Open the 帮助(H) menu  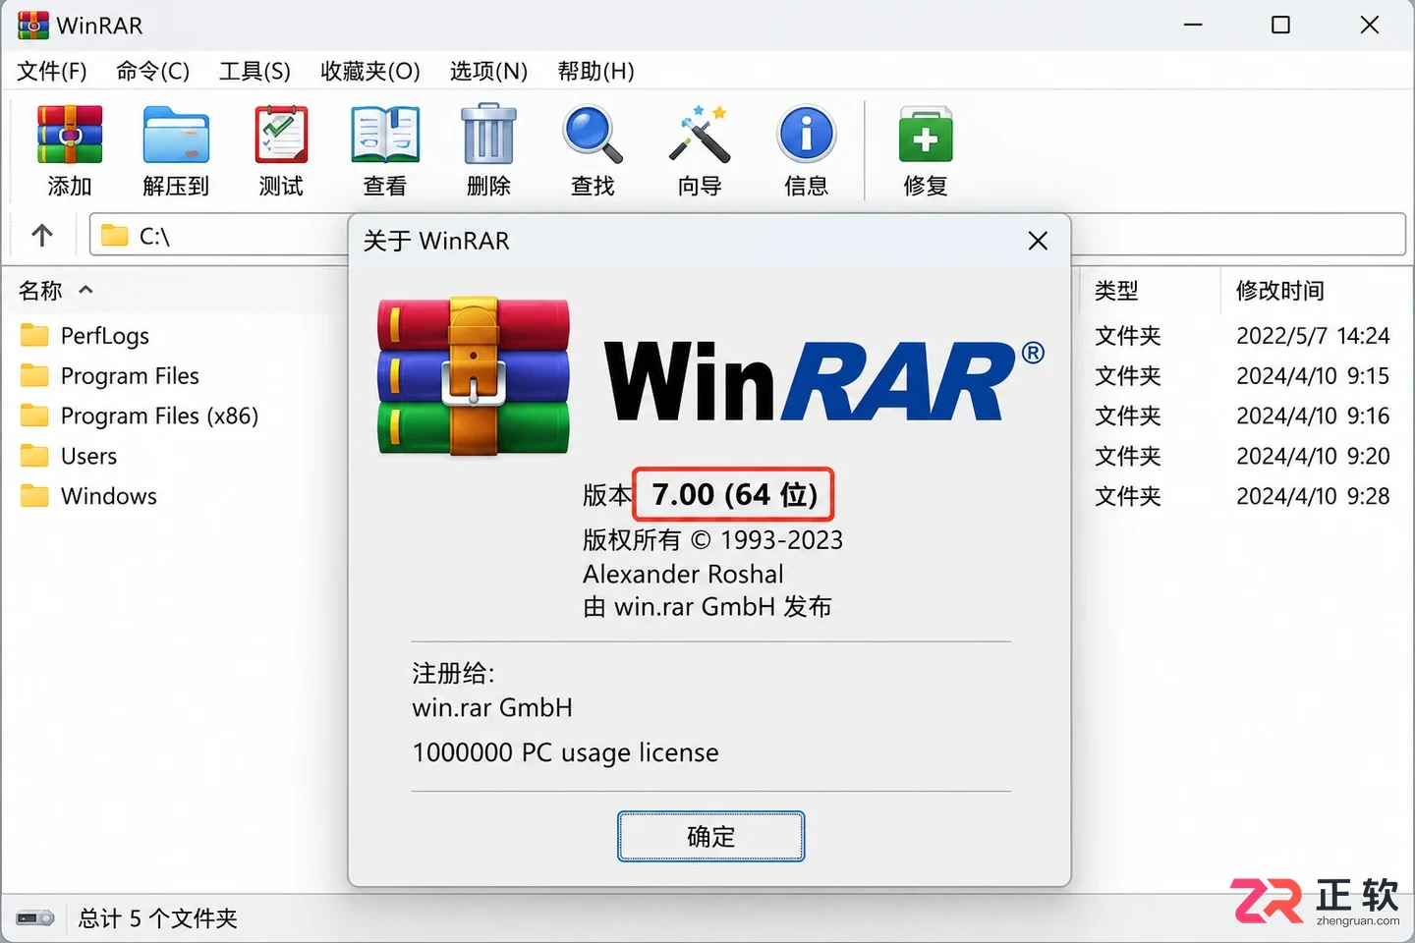(595, 72)
